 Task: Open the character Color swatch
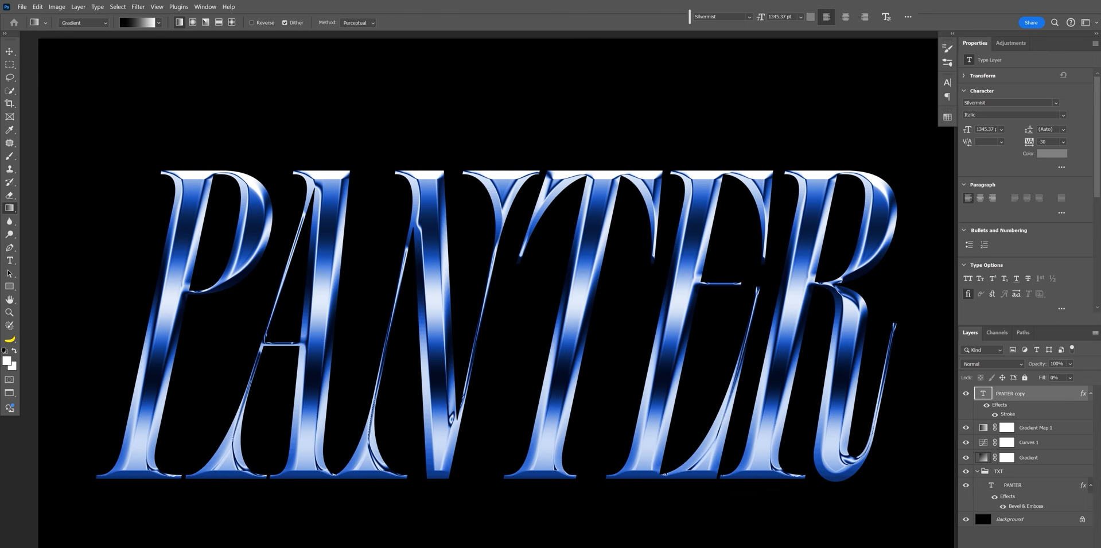1052,154
